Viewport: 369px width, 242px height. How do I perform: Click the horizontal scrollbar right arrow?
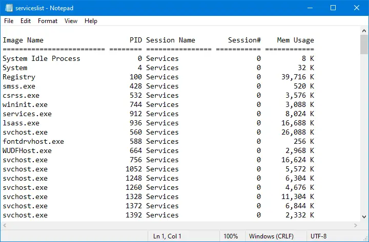click(356, 225)
